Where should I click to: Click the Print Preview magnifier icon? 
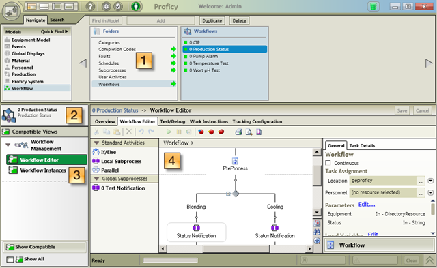pos(249,132)
